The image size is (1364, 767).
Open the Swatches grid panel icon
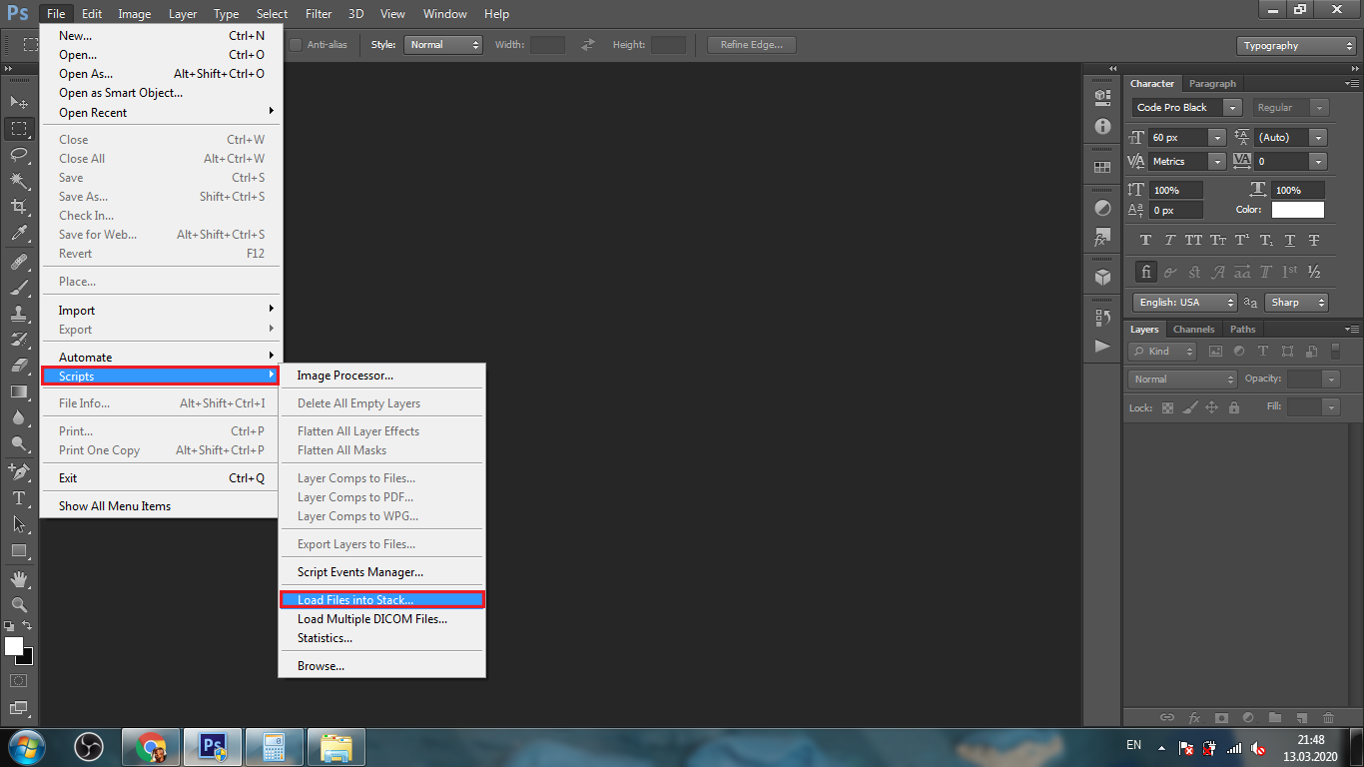pyautogui.click(x=1102, y=168)
